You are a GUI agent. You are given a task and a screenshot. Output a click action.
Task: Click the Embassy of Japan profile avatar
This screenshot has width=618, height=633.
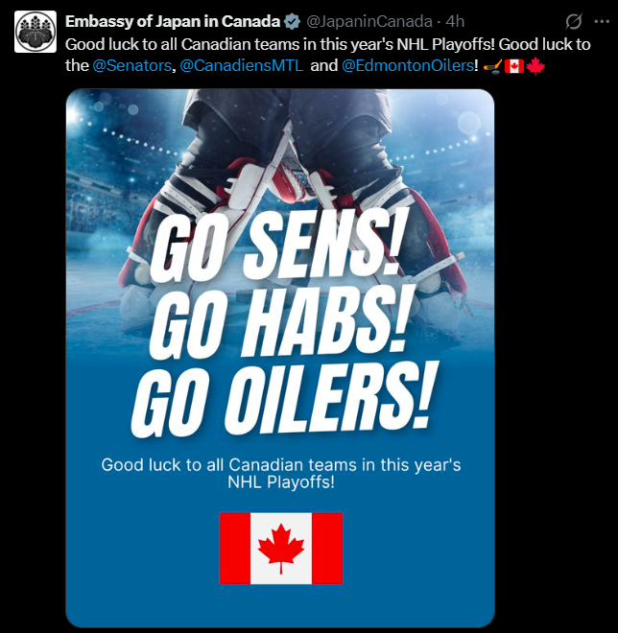tap(35, 32)
